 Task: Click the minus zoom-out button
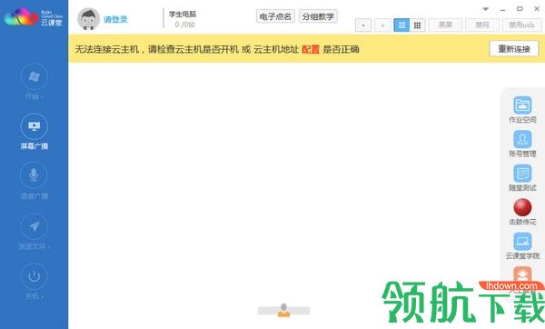point(363,25)
